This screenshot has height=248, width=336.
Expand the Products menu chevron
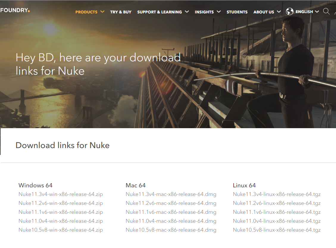[102, 12]
